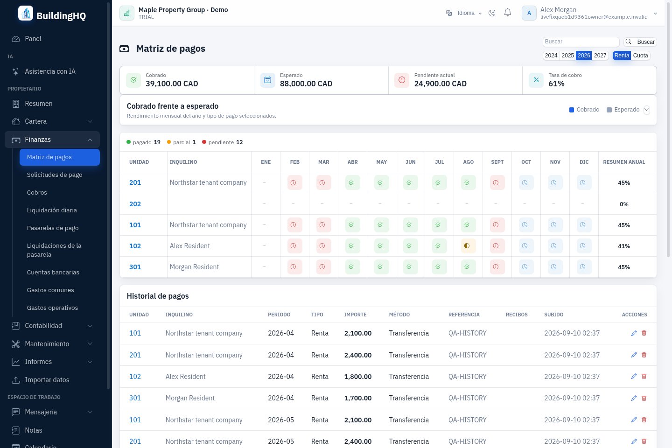Open unit 202 link in payment matrix
Viewport: 672px width, 448px height.
tap(135, 204)
